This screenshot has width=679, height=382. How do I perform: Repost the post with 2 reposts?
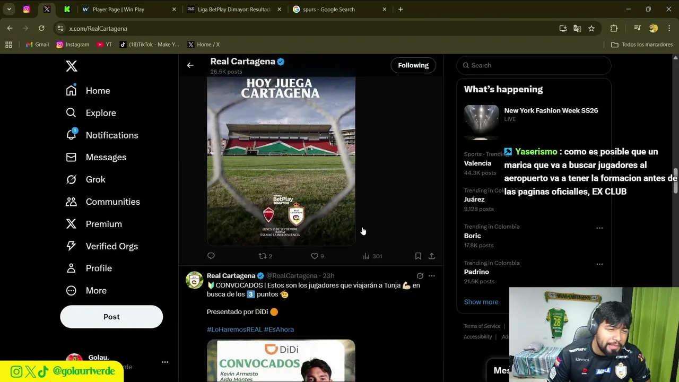pos(265,256)
